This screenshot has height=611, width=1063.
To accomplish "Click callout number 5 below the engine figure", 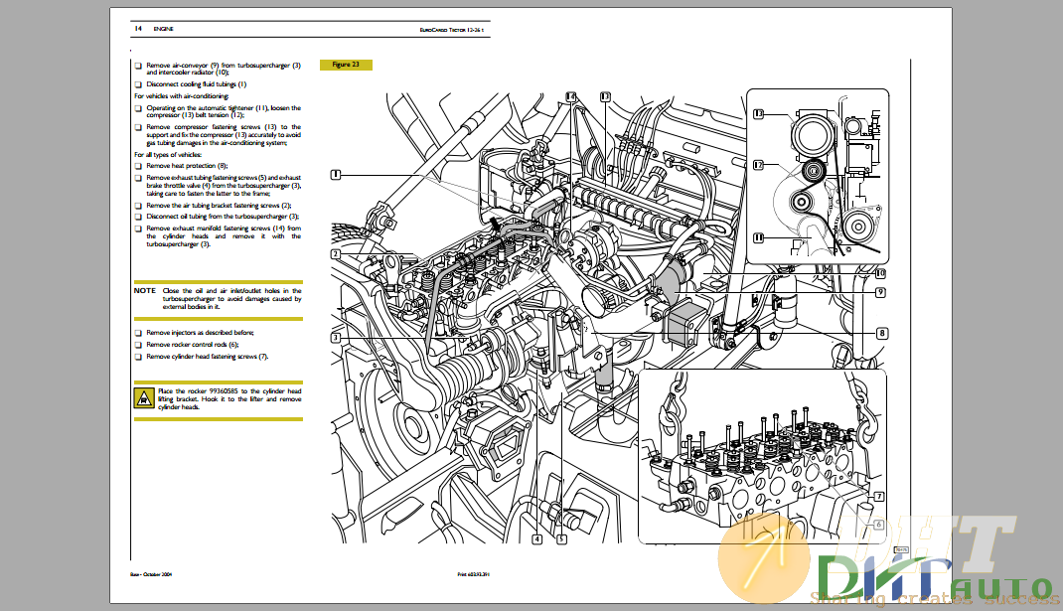I will (x=561, y=539).
